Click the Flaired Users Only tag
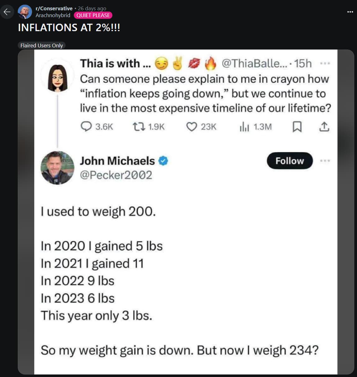357x377 pixels. (x=42, y=45)
